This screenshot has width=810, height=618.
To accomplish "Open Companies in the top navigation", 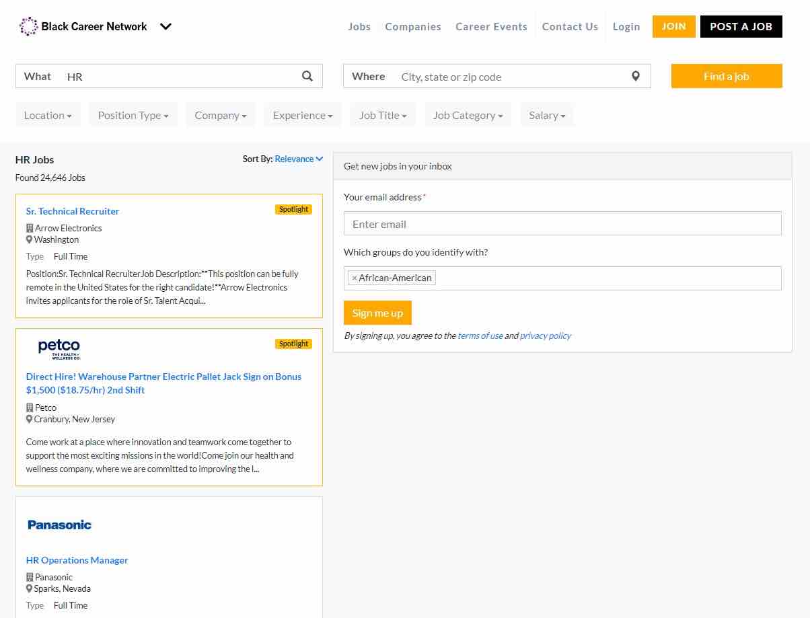I will 413,27.
